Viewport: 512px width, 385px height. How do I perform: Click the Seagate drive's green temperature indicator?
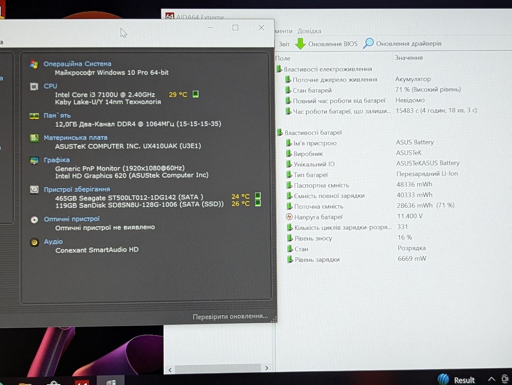[258, 196]
